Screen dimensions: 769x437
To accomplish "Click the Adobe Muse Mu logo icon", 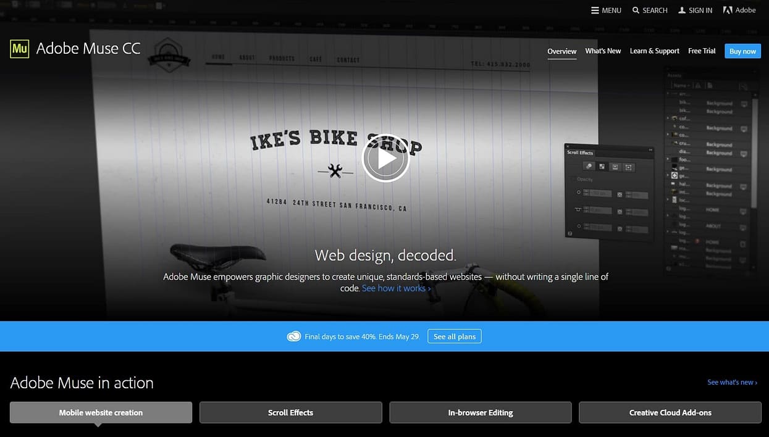I will 20,48.
